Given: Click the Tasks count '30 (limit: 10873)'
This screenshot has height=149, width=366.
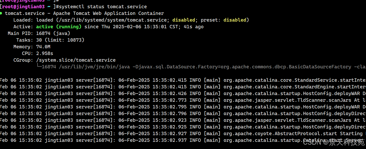Looking at the screenshot, I should pos(60,40).
